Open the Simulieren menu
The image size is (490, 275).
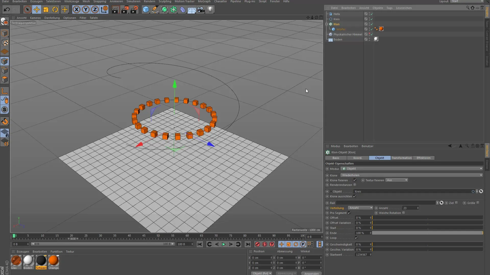point(133,2)
